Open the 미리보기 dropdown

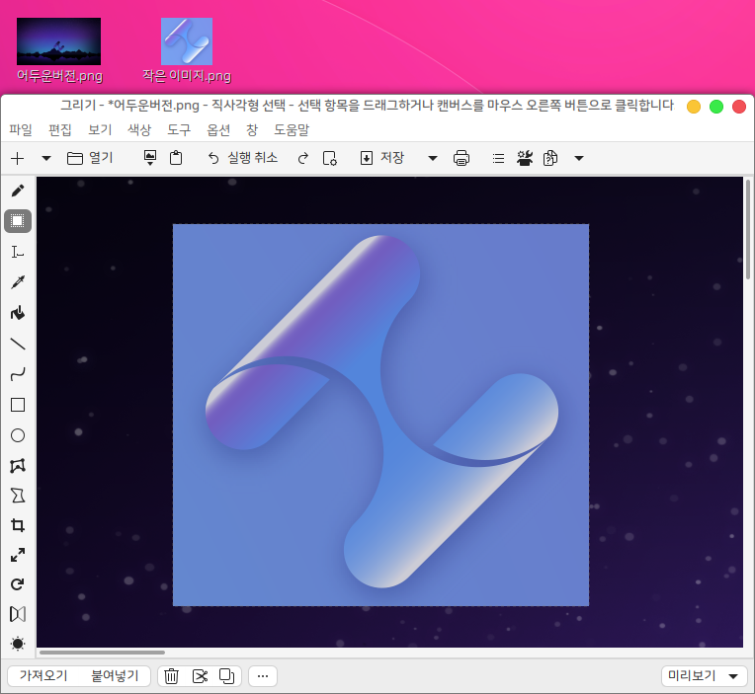click(704, 676)
